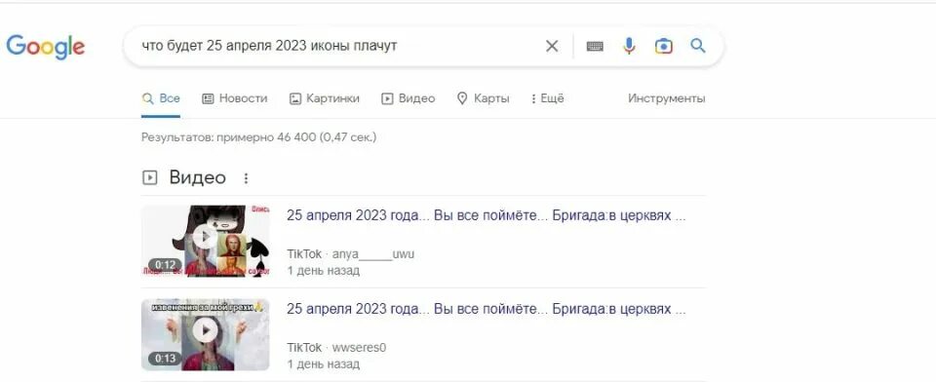
Task: Open the on-screen keyboard icon
Action: tap(595, 46)
